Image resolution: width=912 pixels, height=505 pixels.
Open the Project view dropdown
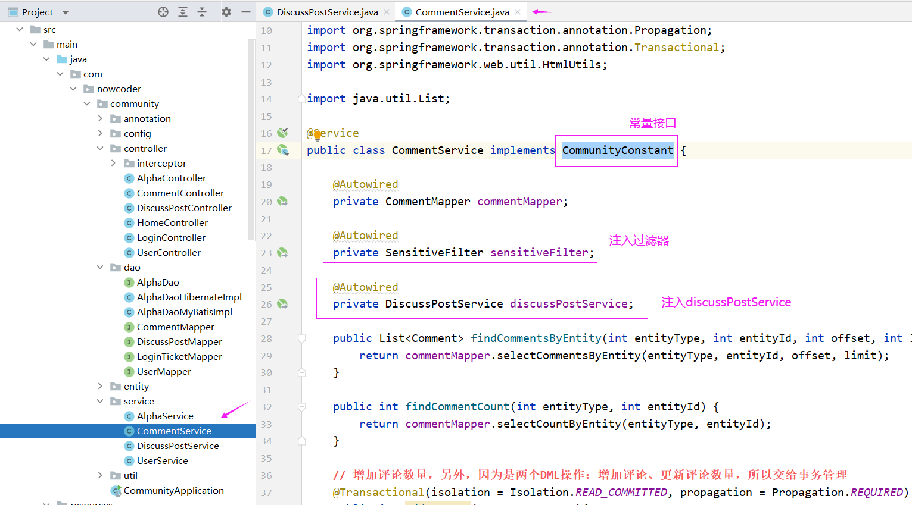pyautogui.click(x=66, y=12)
